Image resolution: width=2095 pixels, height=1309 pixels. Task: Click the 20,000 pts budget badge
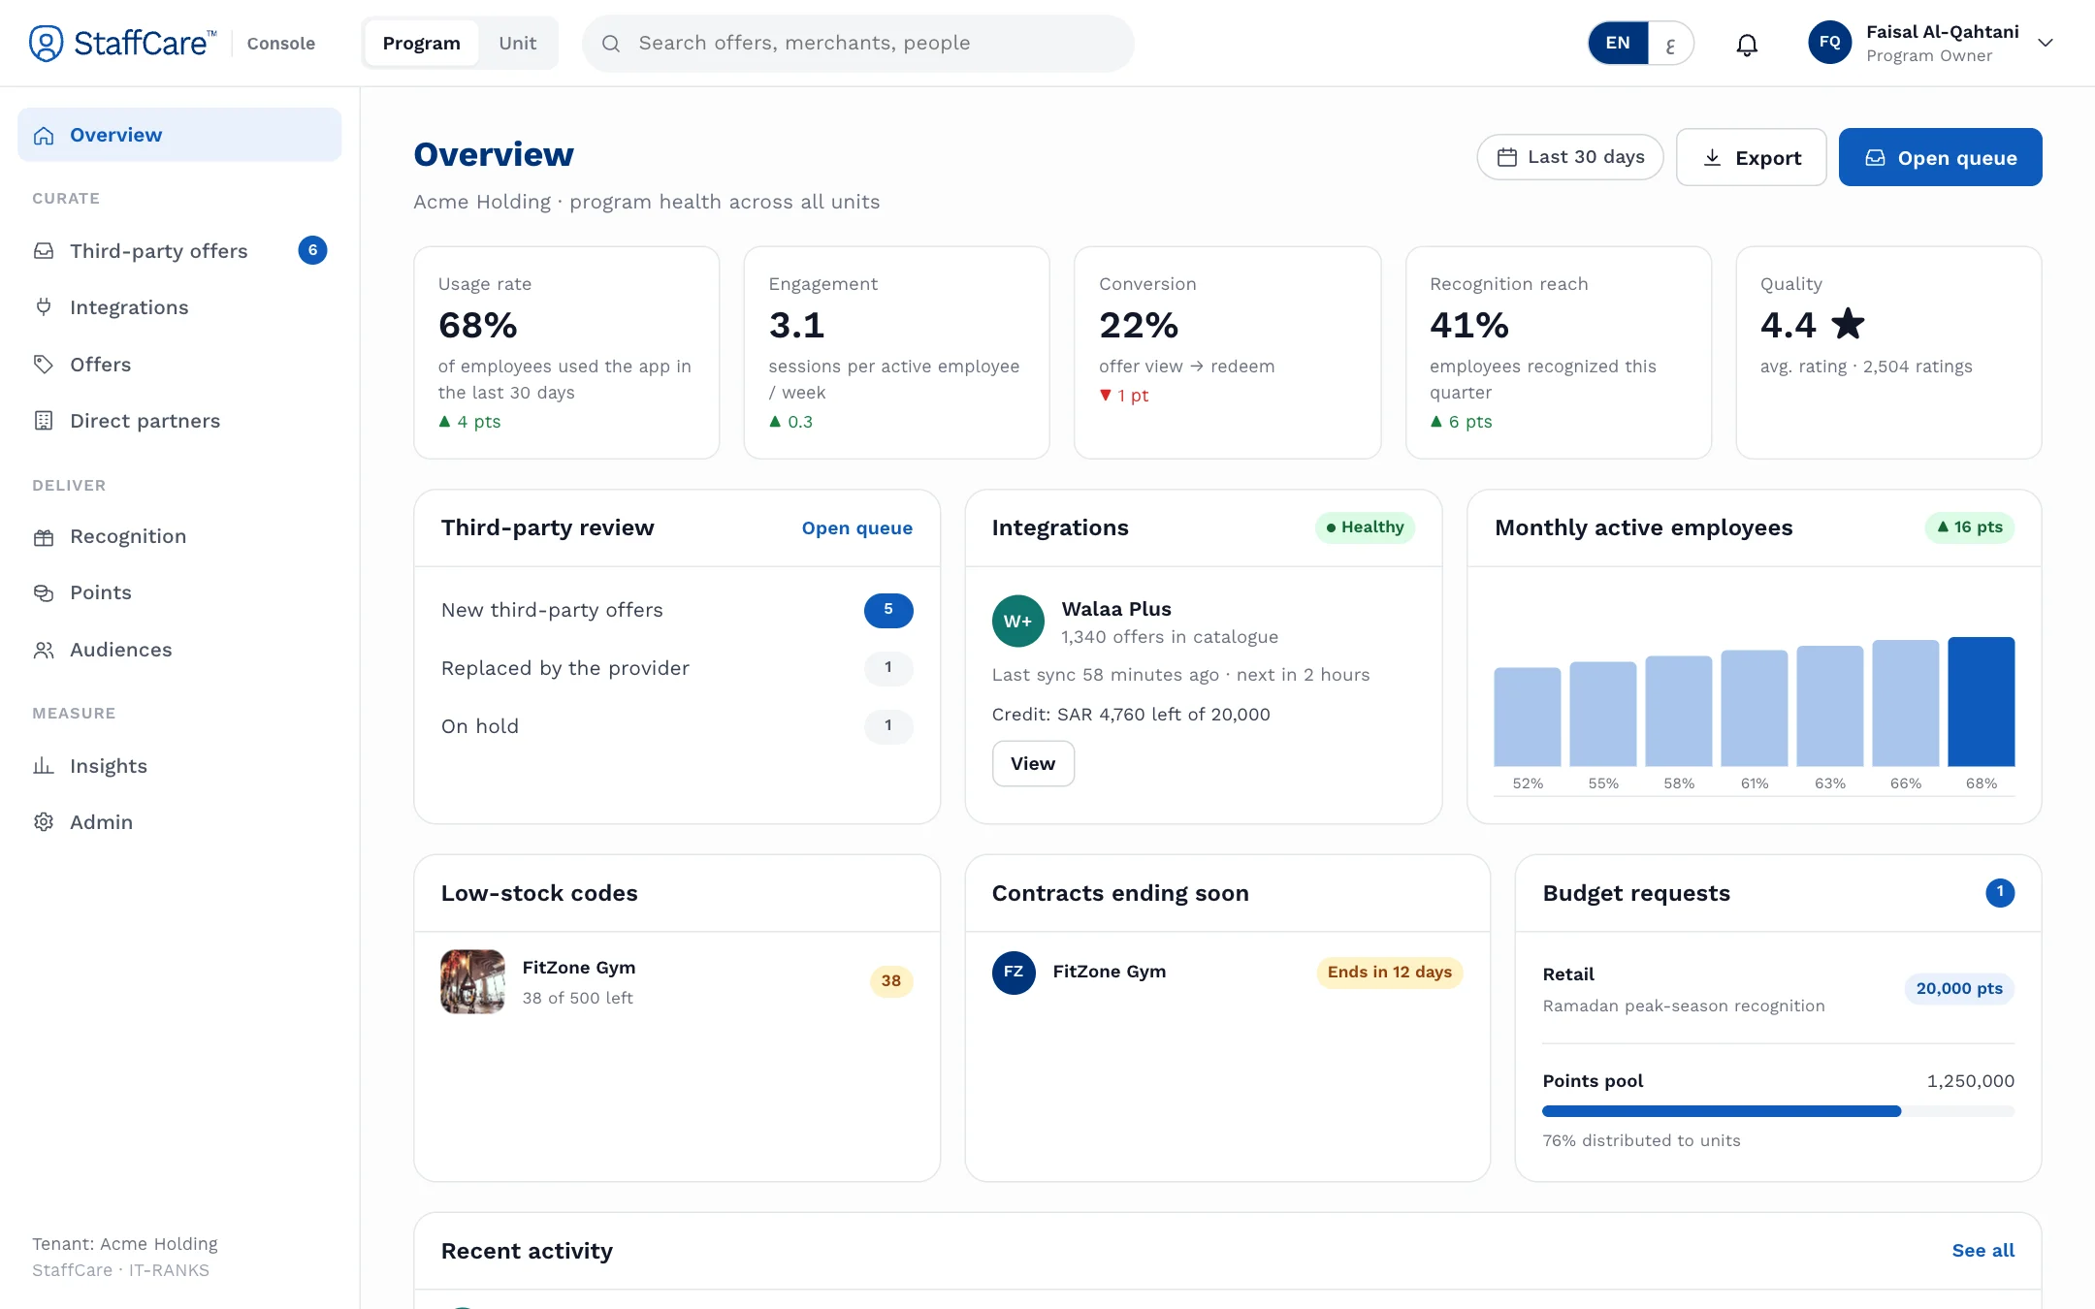pos(1959,989)
